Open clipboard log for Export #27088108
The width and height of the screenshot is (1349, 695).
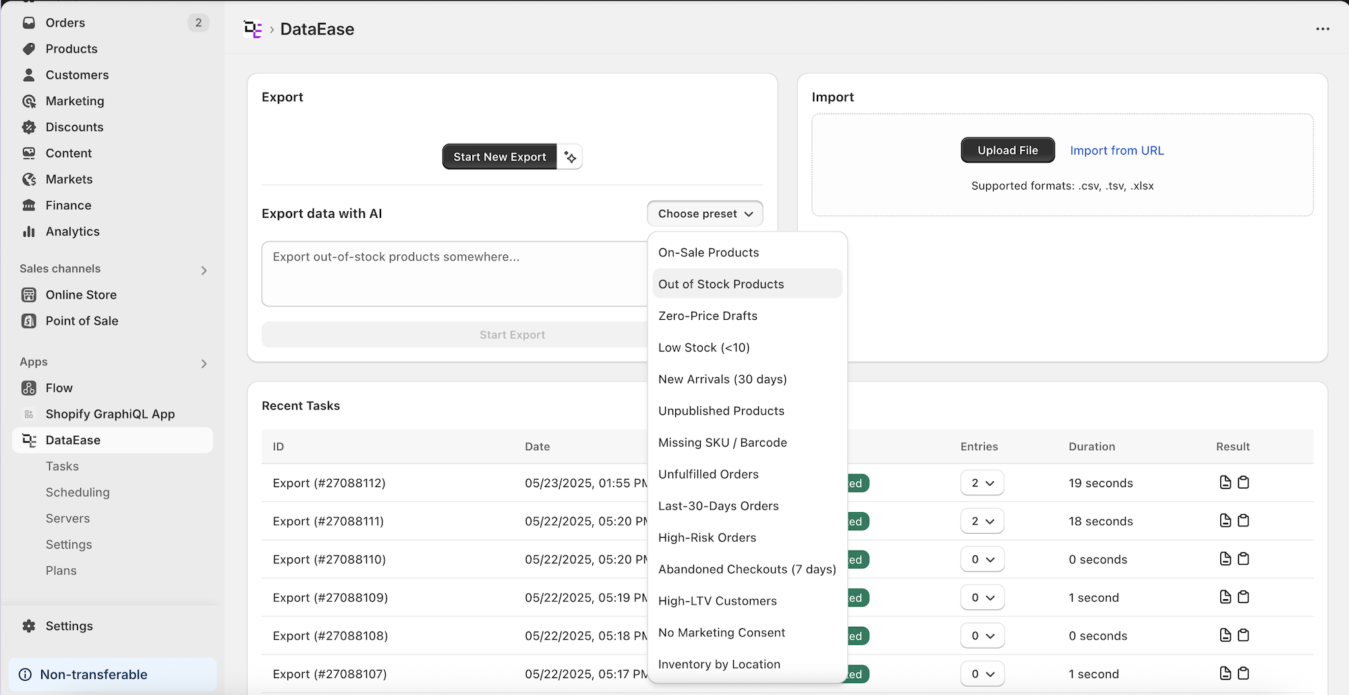click(x=1244, y=636)
